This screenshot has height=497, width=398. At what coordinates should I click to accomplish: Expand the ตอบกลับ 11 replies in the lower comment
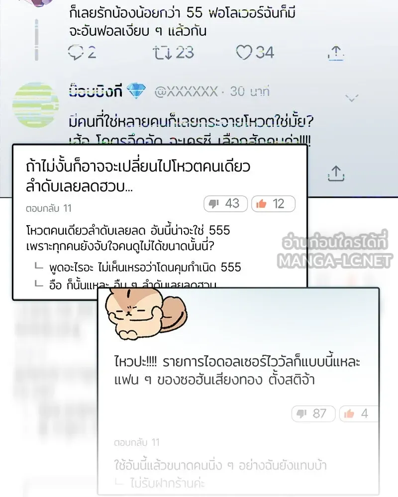point(137,442)
